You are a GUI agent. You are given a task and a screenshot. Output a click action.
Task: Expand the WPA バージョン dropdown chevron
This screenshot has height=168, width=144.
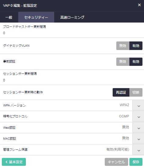[x=138, y=105]
